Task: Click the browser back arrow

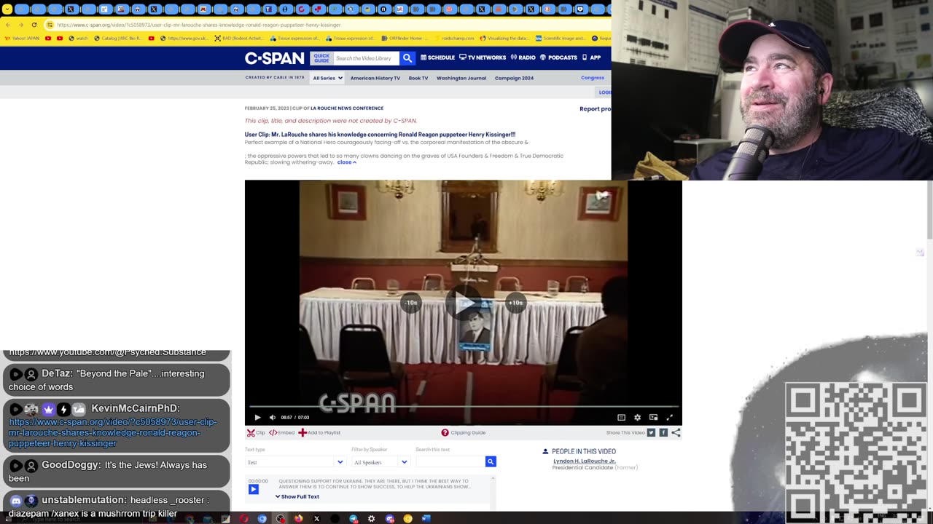Action: [8, 25]
